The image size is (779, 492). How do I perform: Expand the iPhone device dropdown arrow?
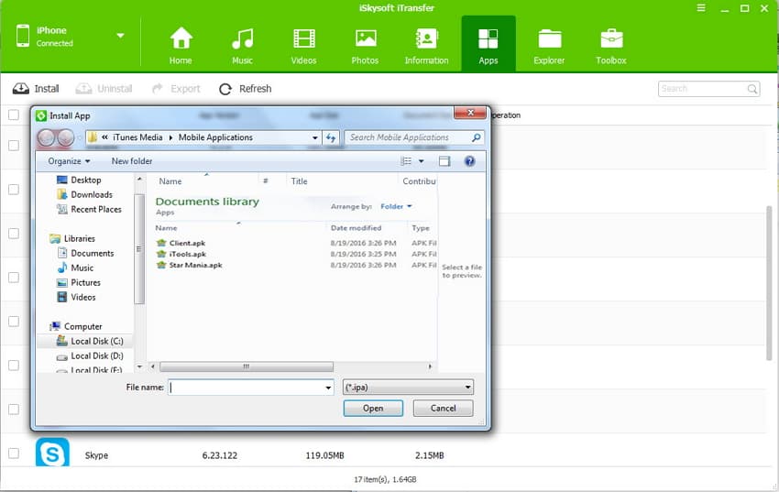120,36
